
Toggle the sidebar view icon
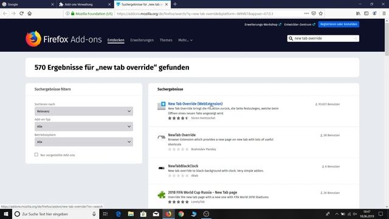pos(366,13)
